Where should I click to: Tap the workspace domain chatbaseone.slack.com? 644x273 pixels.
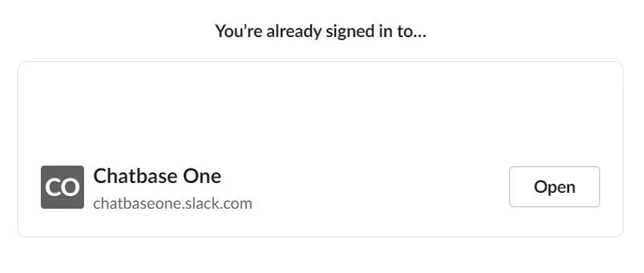[173, 203]
